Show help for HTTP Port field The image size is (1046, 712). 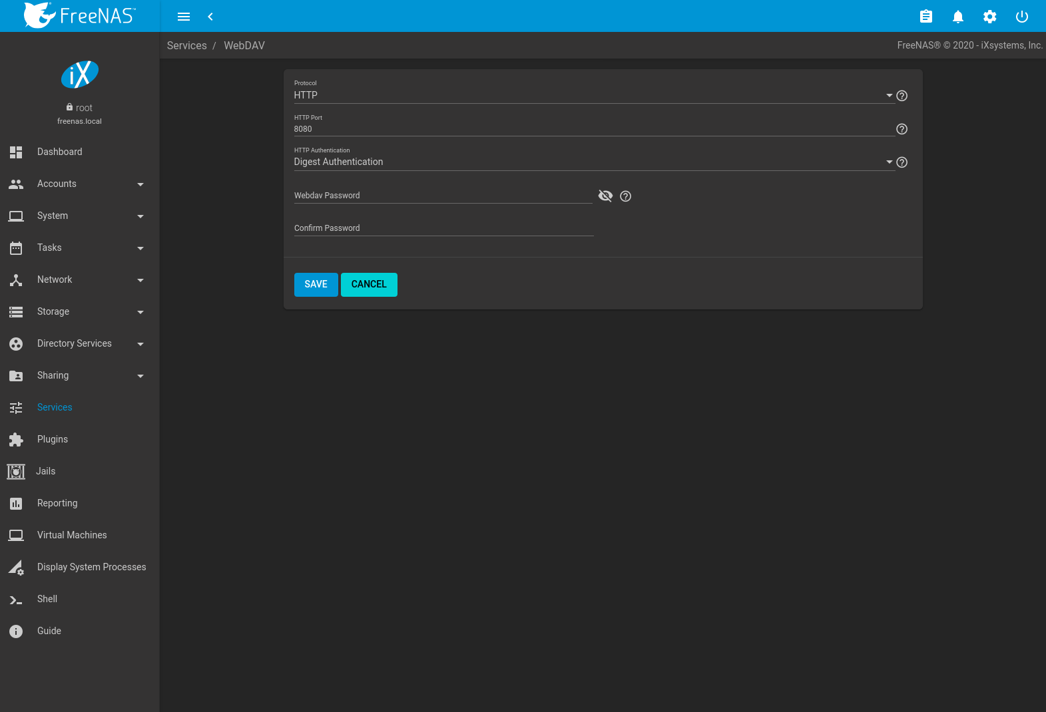point(902,129)
